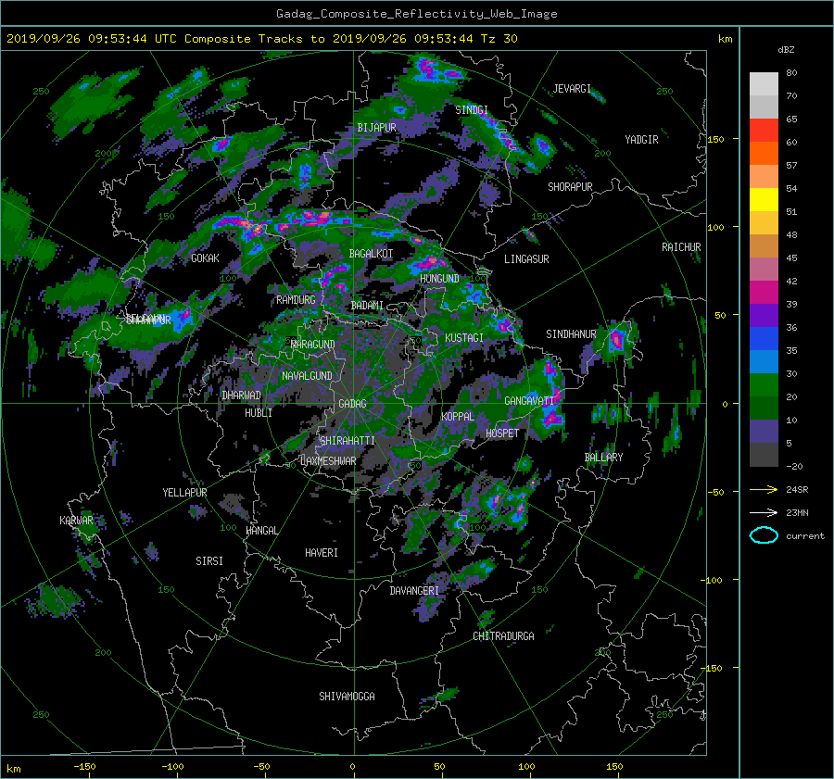Click the KUSTAGI city label
The height and width of the screenshot is (779, 834).
click(464, 338)
